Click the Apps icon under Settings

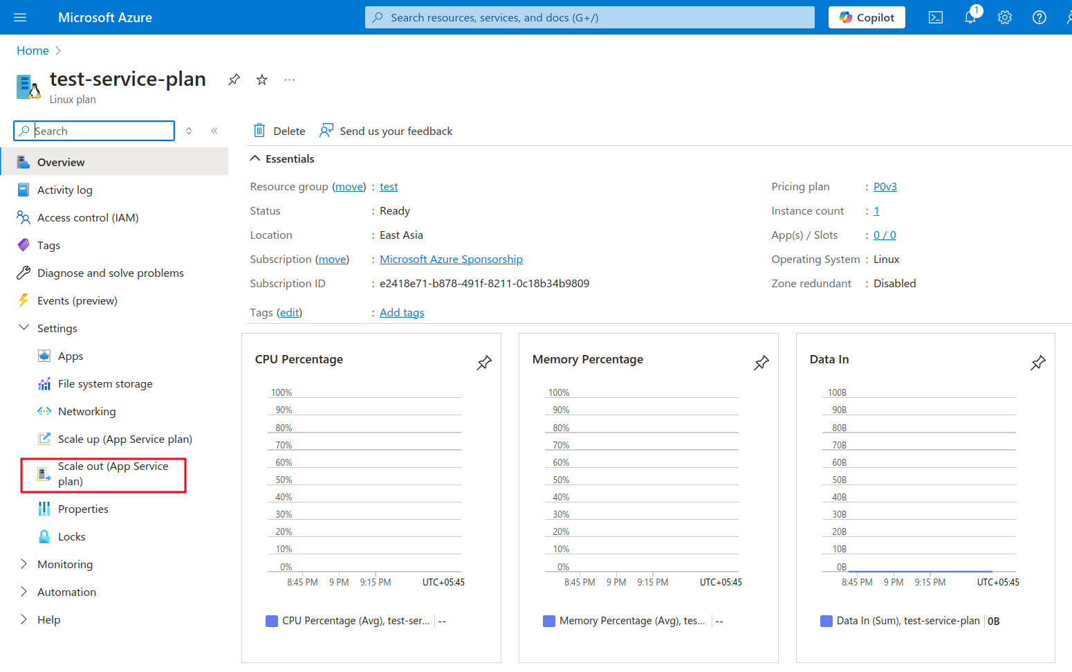click(44, 356)
